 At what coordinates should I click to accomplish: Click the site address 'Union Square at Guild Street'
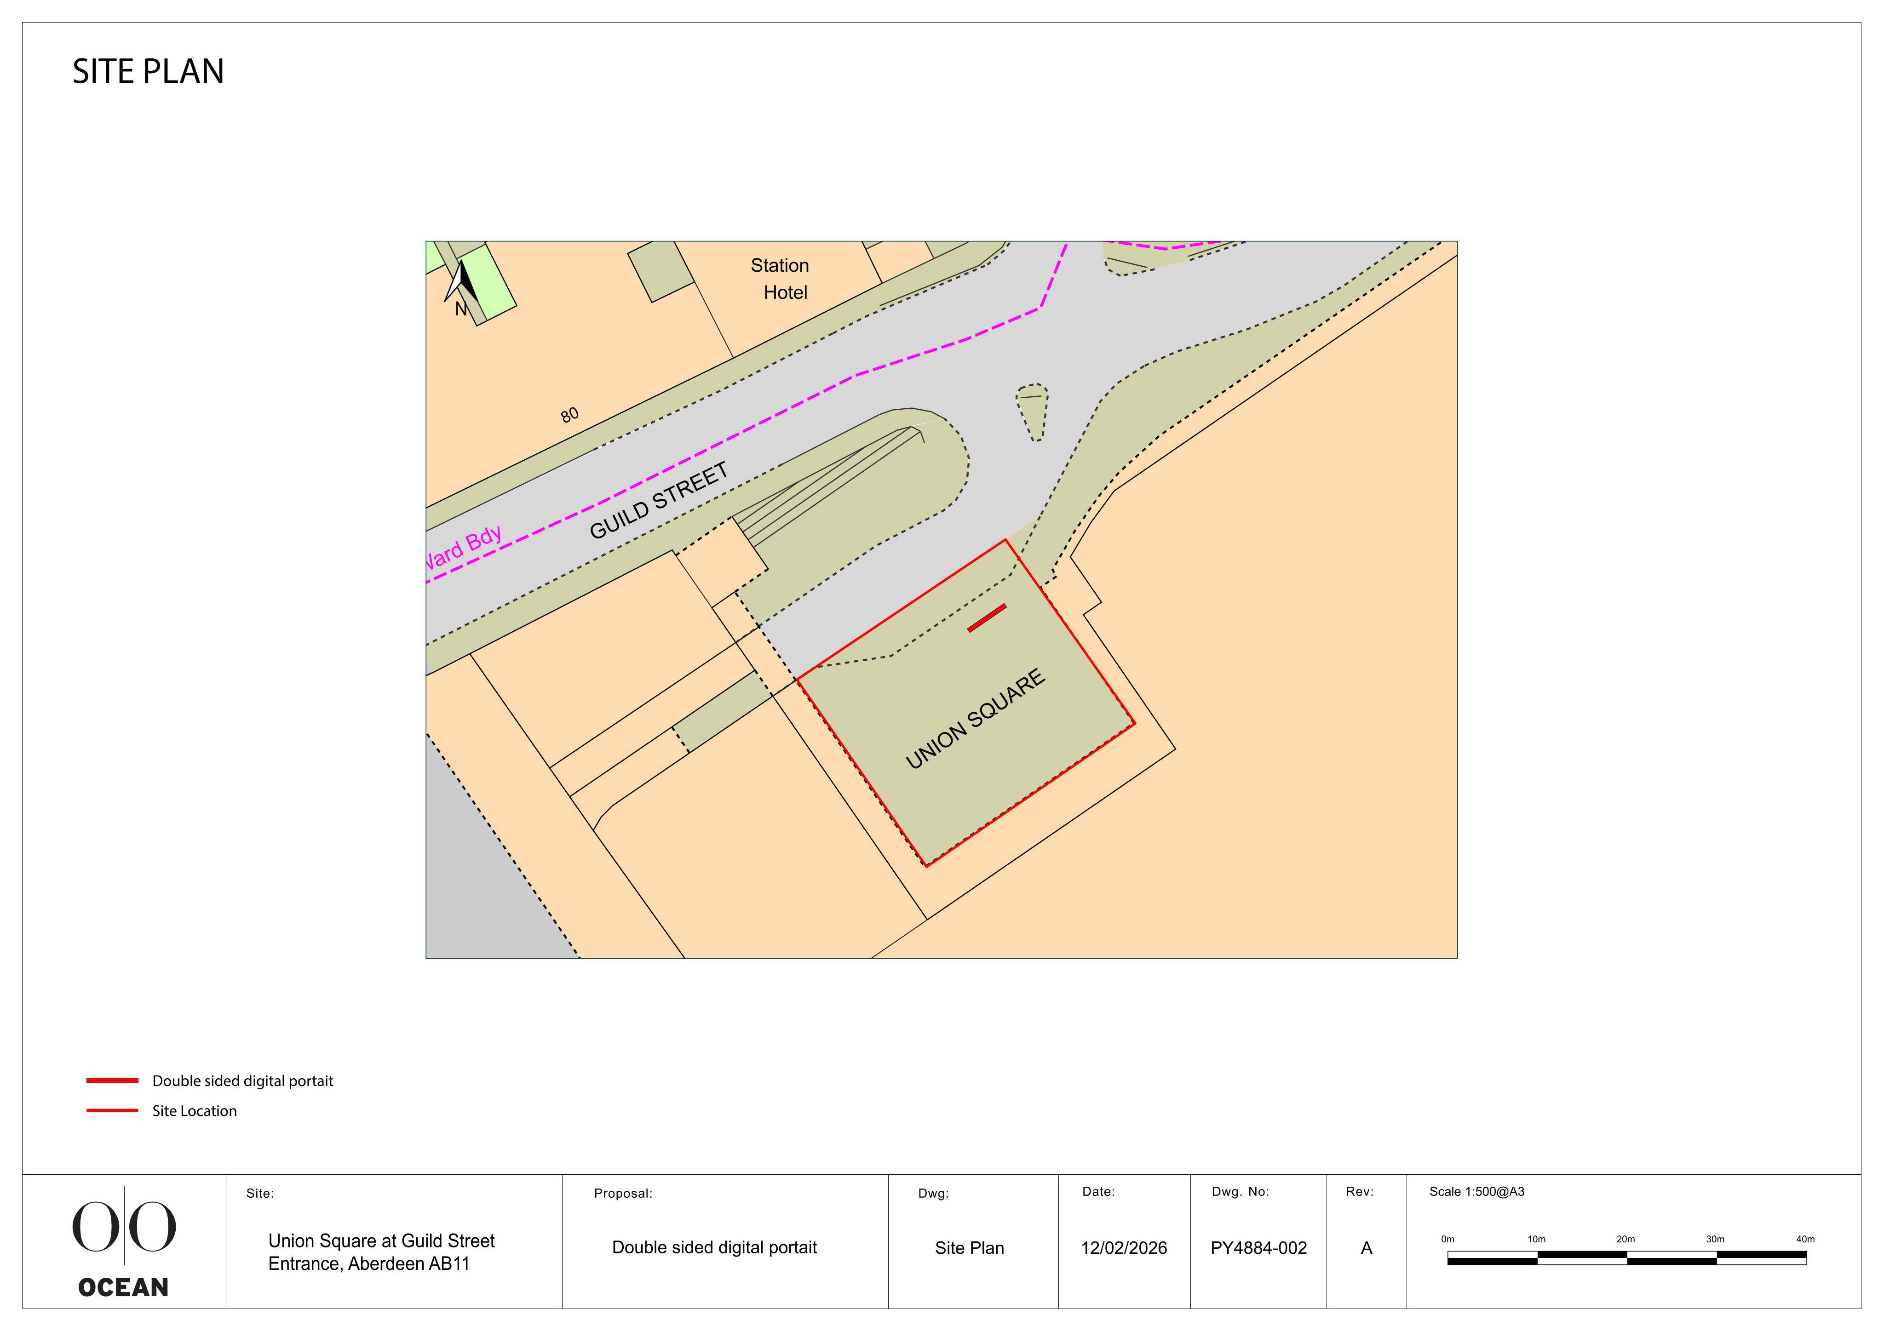(382, 1241)
